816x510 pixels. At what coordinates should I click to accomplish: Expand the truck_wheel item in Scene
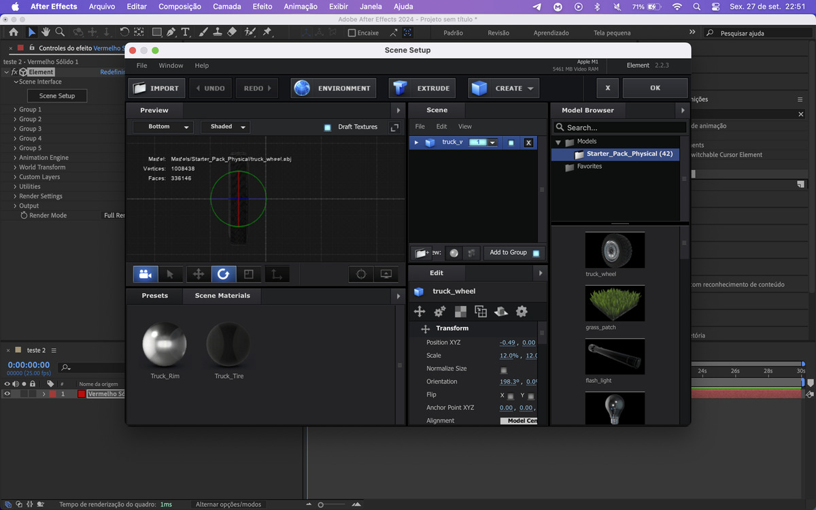(x=416, y=142)
